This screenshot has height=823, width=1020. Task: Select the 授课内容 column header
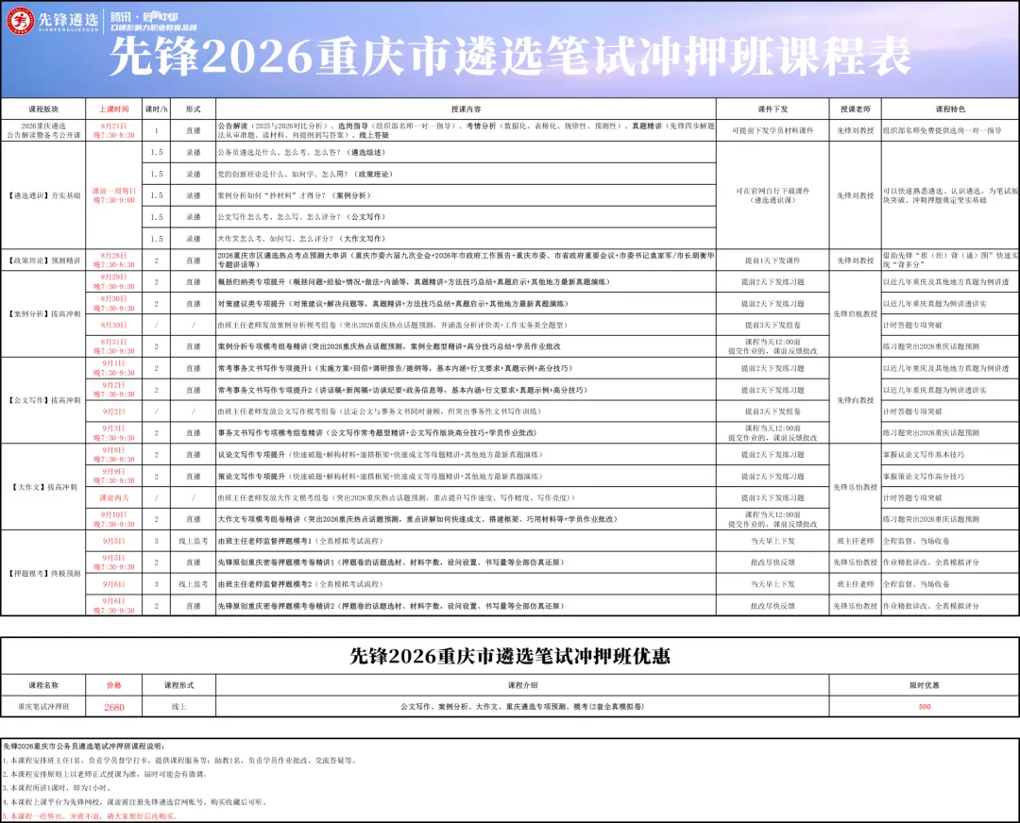466,109
